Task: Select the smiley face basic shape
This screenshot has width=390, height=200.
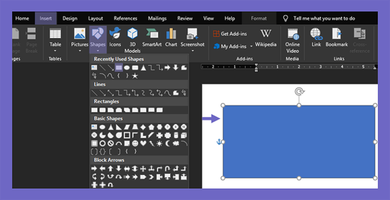Action: (135, 144)
